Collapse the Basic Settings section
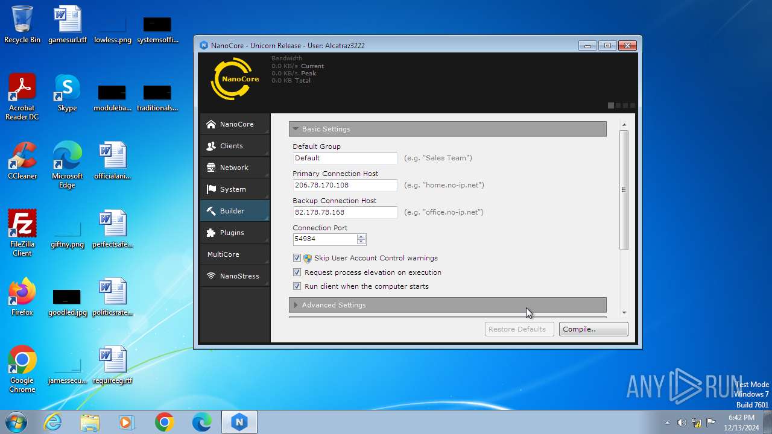The width and height of the screenshot is (772, 434). tap(448, 129)
